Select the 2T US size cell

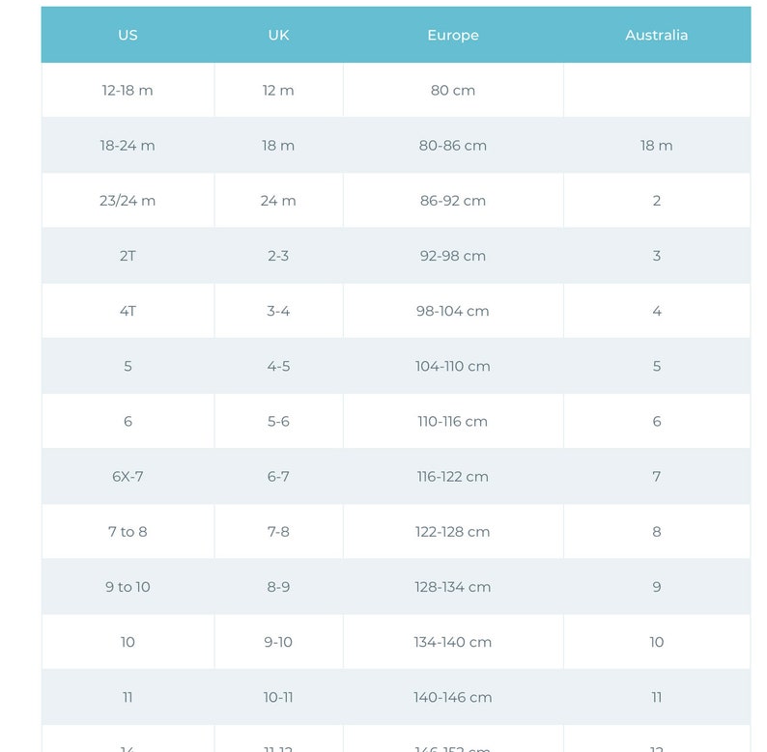click(x=128, y=256)
